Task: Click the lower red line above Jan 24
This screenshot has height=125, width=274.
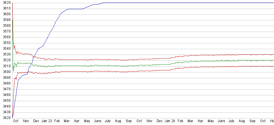Action: click(170, 70)
